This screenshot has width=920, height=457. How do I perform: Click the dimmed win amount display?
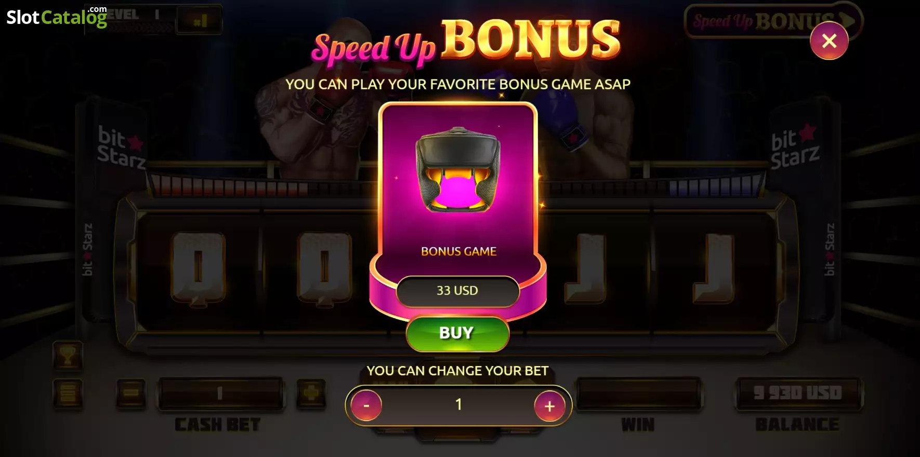pyautogui.click(x=639, y=393)
